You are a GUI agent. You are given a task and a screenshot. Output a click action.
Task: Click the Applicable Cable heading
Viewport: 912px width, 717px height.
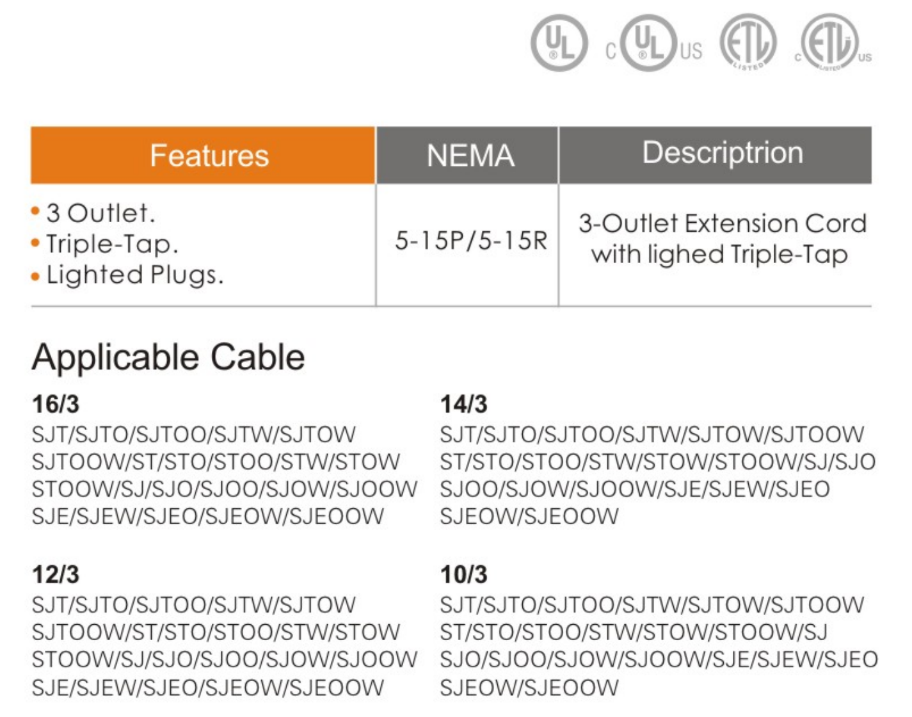point(168,357)
